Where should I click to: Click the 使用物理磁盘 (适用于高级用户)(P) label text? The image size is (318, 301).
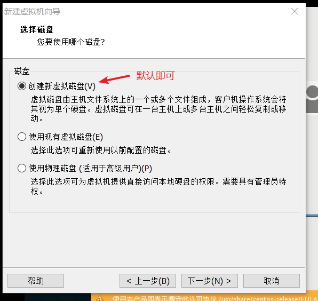tap(90, 168)
